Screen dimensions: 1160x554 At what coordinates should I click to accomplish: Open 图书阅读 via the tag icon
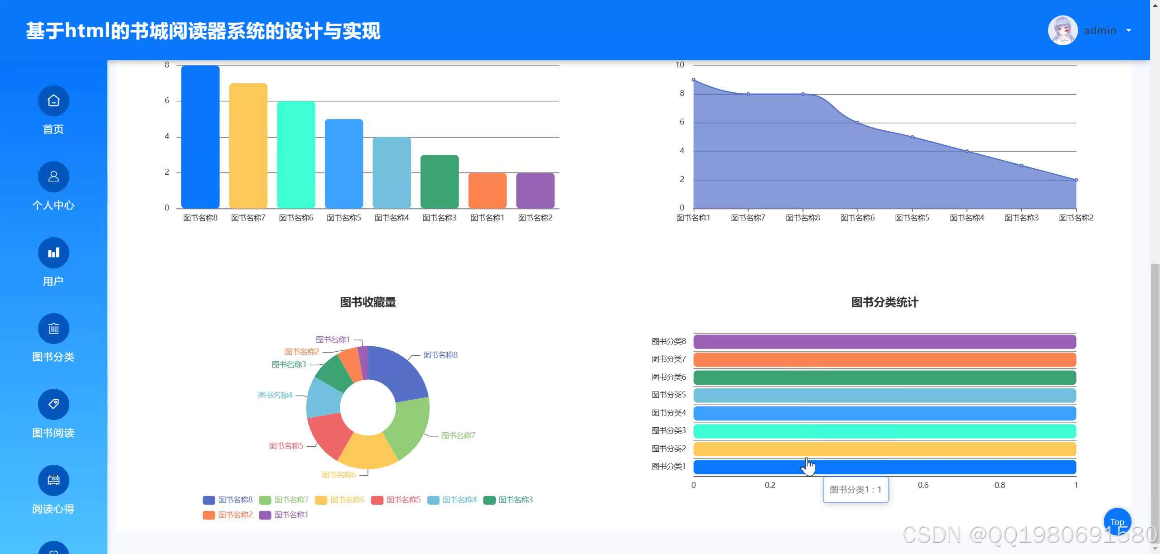tap(53, 404)
